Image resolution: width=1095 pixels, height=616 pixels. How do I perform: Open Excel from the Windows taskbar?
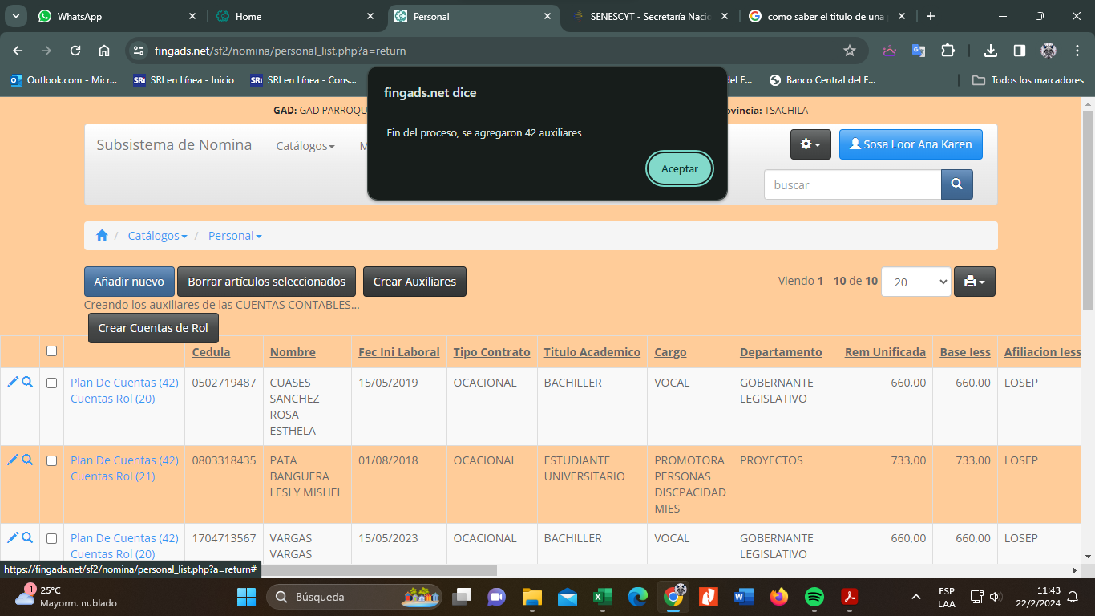[x=602, y=597]
